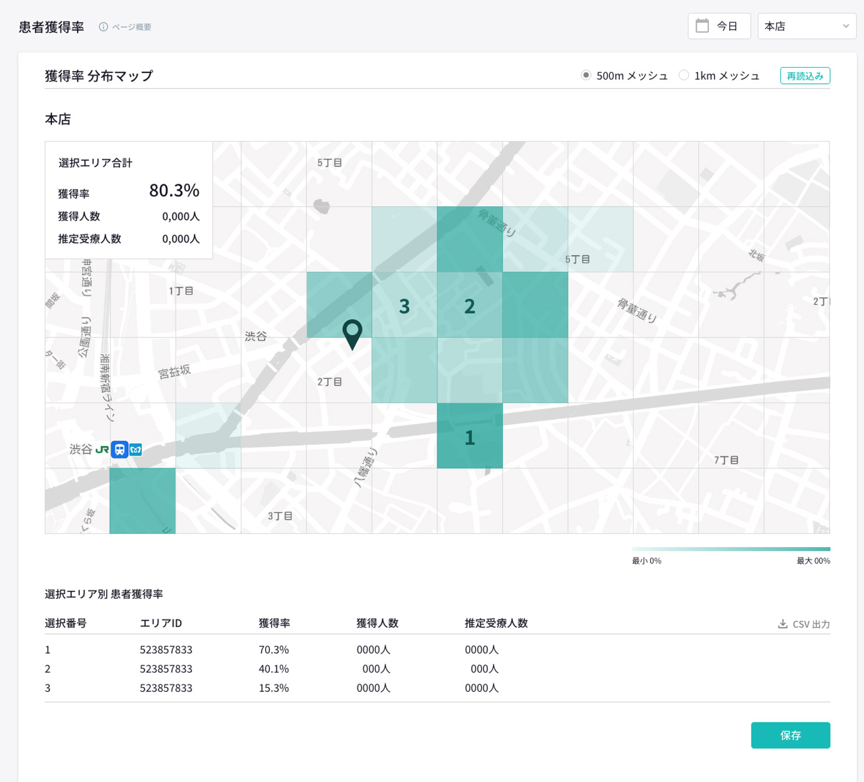Select the 1km メッシュ radio button
This screenshot has height=782, width=864.
pos(684,75)
